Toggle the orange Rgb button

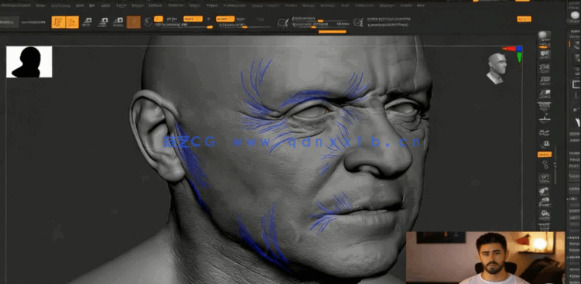(x=193, y=19)
